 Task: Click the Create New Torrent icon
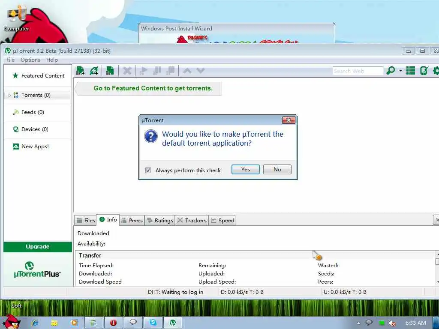110,71
